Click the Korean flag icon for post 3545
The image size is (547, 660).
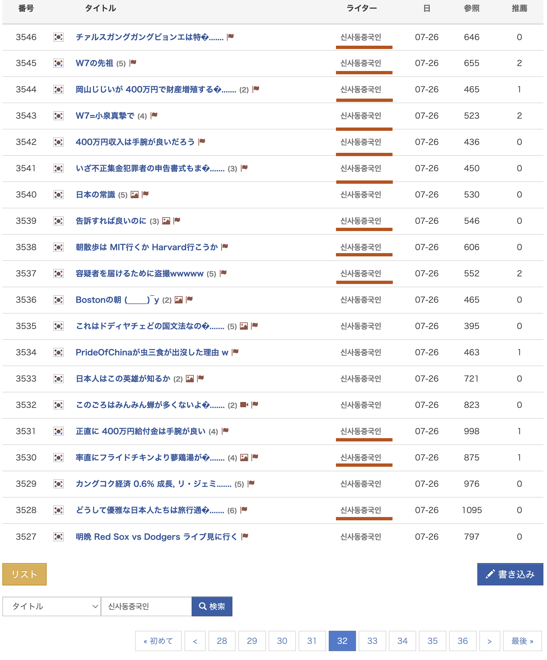[x=59, y=63]
